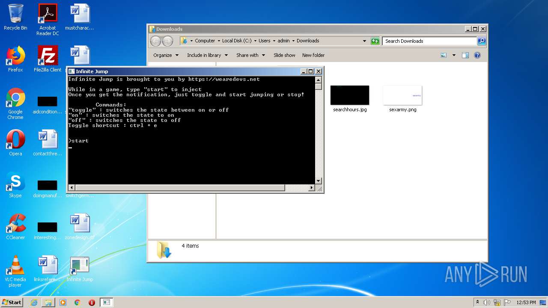This screenshot has height=308, width=548.
Task: Open Google Chrome desktop shortcut
Action: click(15, 104)
